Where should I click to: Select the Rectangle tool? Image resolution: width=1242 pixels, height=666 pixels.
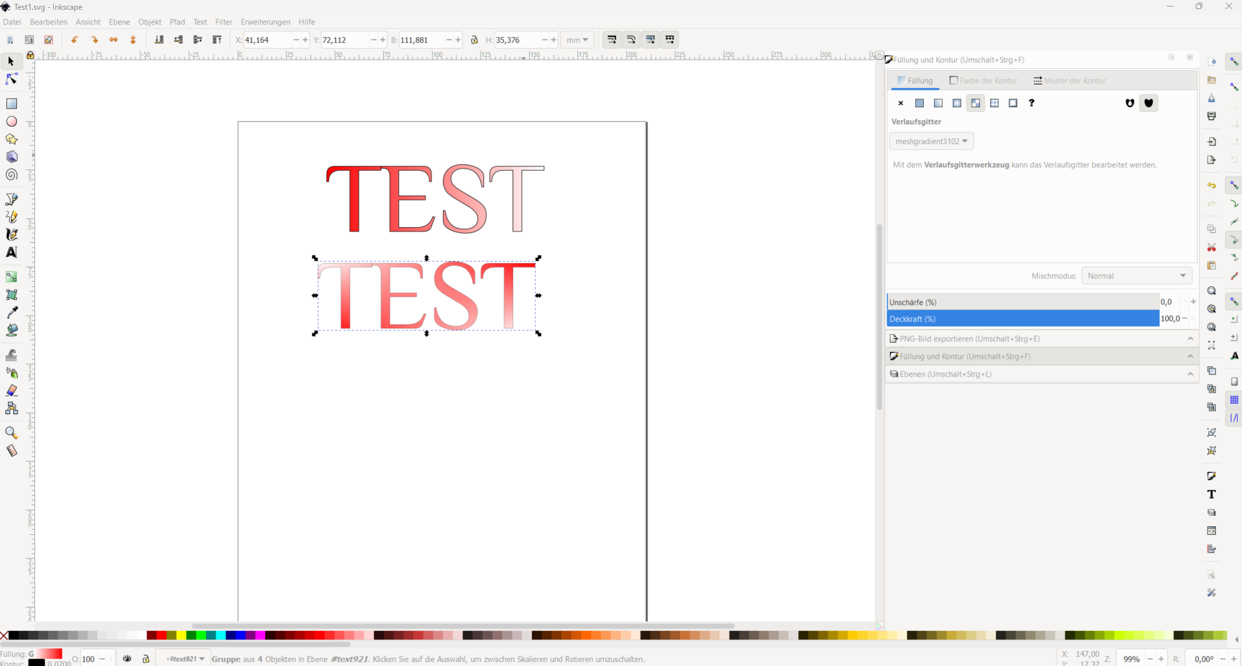pos(11,104)
